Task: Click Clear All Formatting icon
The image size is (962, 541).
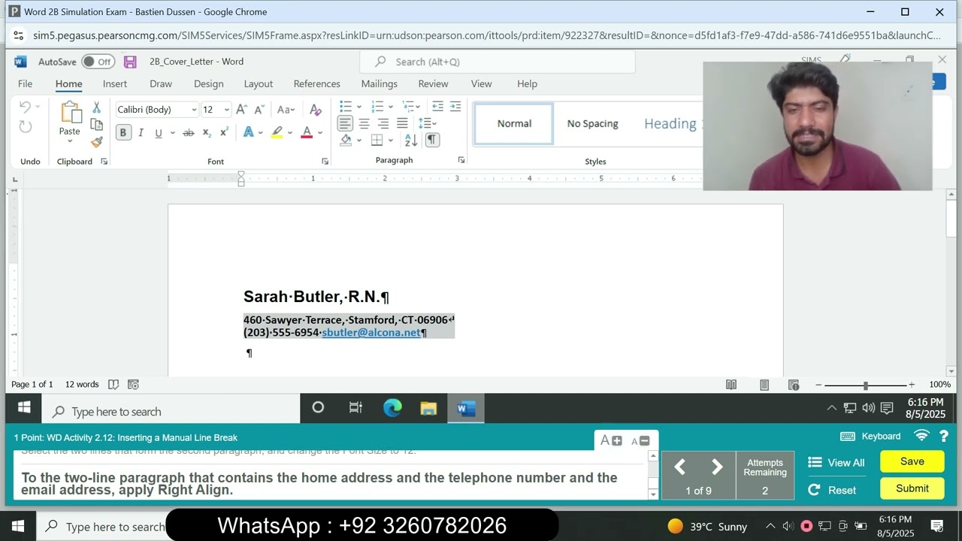Action: (316, 110)
